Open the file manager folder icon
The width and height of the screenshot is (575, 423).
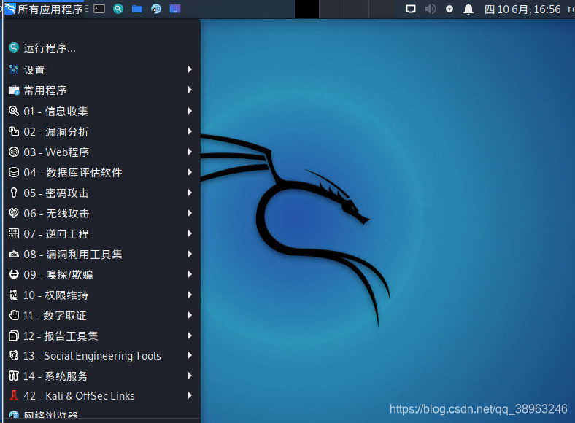(137, 9)
